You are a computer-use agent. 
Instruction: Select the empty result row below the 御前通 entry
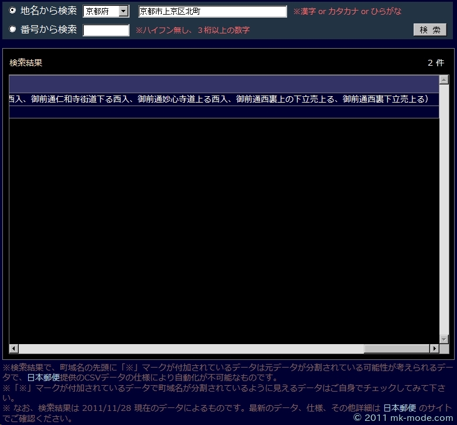click(x=223, y=112)
